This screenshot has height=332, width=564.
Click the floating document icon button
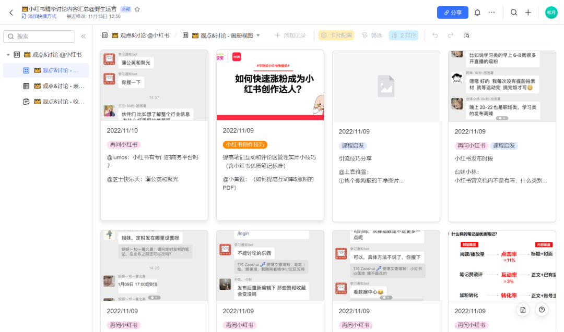pos(523,310)
